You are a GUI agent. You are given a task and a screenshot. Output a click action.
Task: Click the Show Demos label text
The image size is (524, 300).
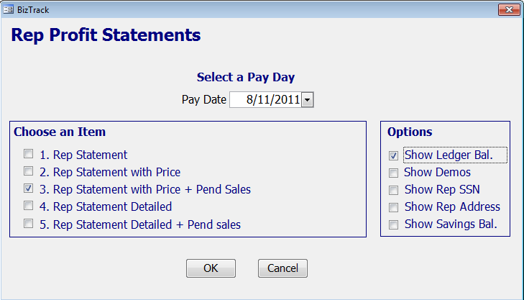(437, 172)
